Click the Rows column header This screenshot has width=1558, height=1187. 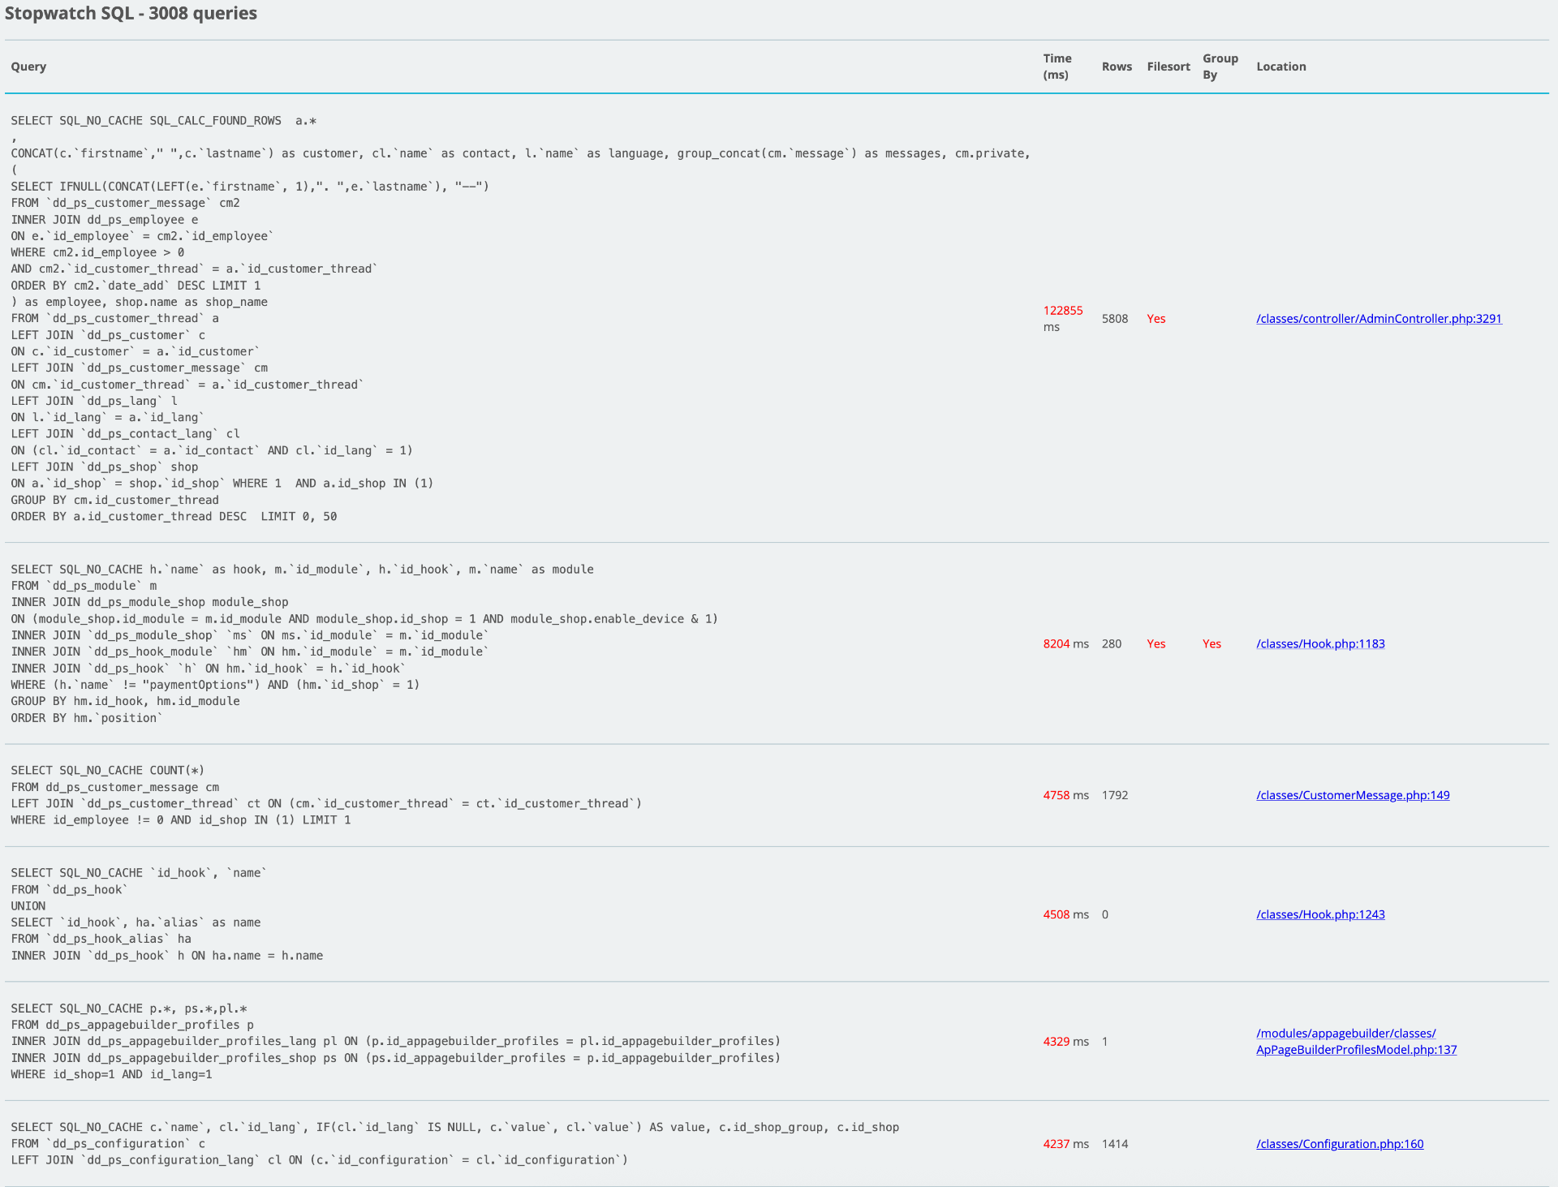(1117, 67)
